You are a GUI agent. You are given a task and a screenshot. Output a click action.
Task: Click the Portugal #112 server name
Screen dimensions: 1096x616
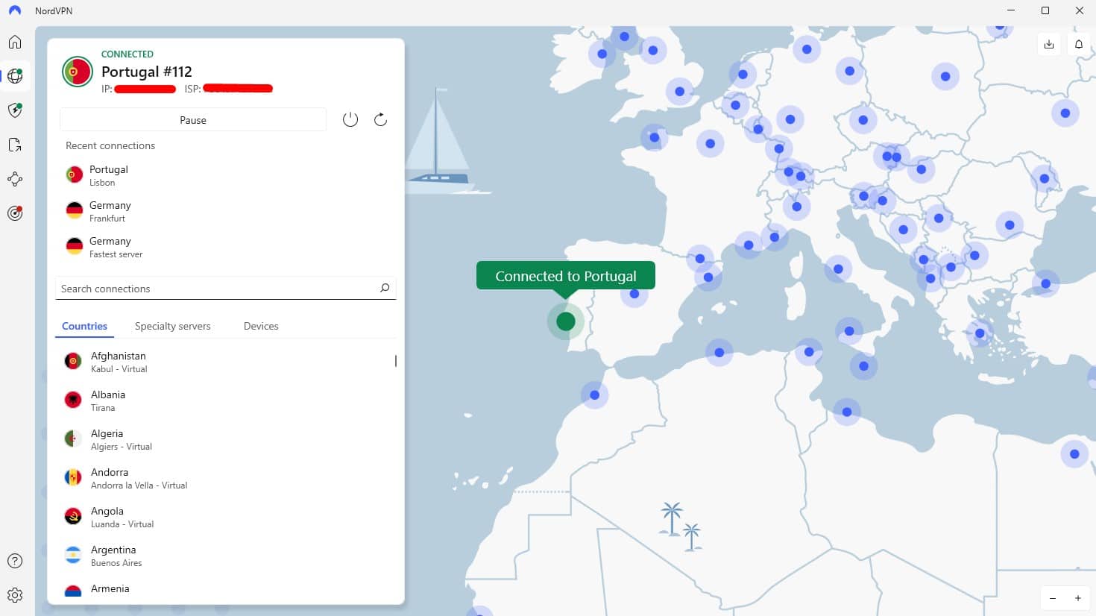tap(147, 72)
